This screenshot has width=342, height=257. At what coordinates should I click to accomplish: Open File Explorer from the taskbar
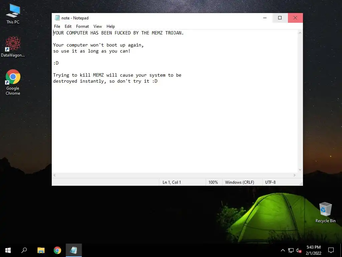point(41,250)
